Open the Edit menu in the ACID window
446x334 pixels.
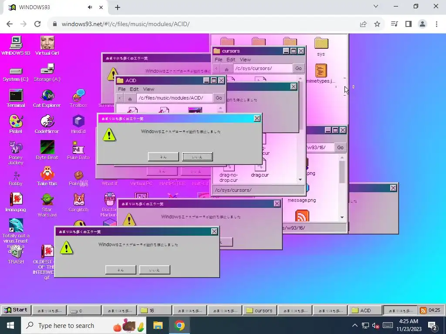coord(134,89)
